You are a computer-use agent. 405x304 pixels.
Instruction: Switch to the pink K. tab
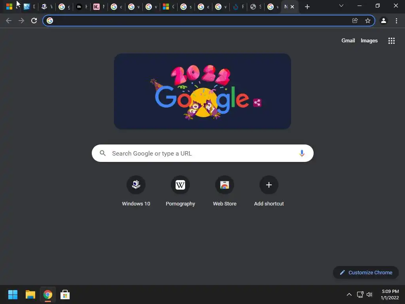(x=99, y=7)
